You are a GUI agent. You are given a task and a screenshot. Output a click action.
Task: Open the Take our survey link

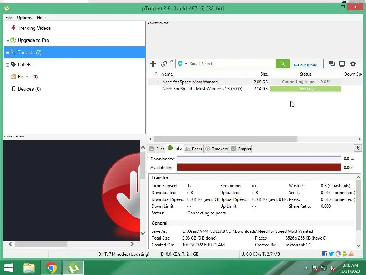[304, 65]
